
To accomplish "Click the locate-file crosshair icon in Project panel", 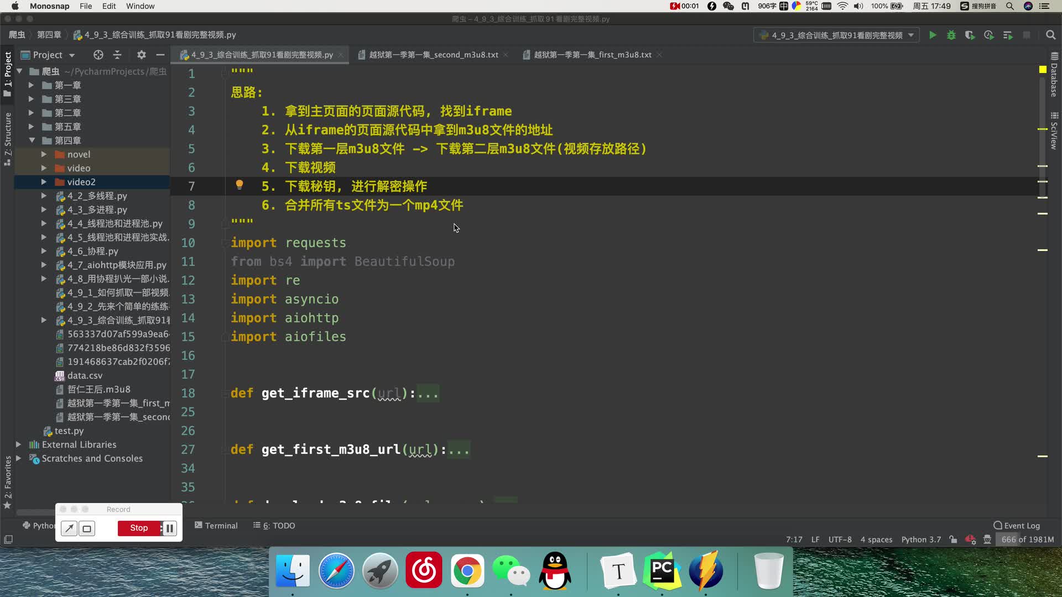I will [98, 55].
